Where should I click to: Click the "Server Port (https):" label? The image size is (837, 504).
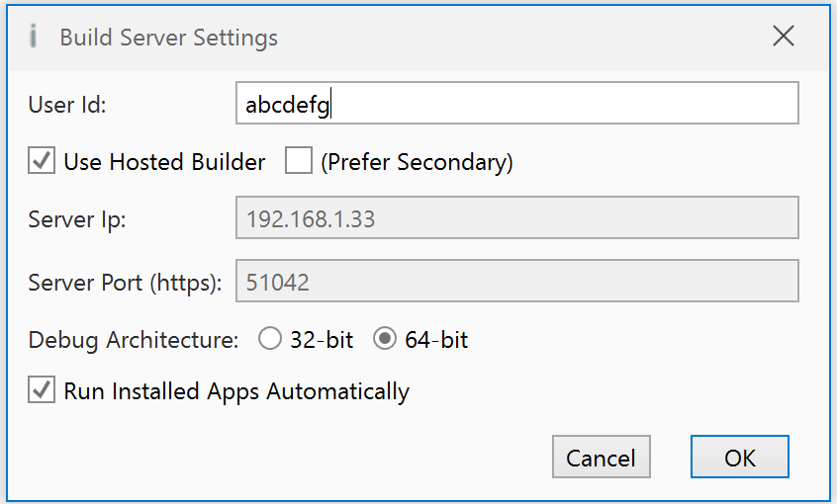click(x=125, y=283)
